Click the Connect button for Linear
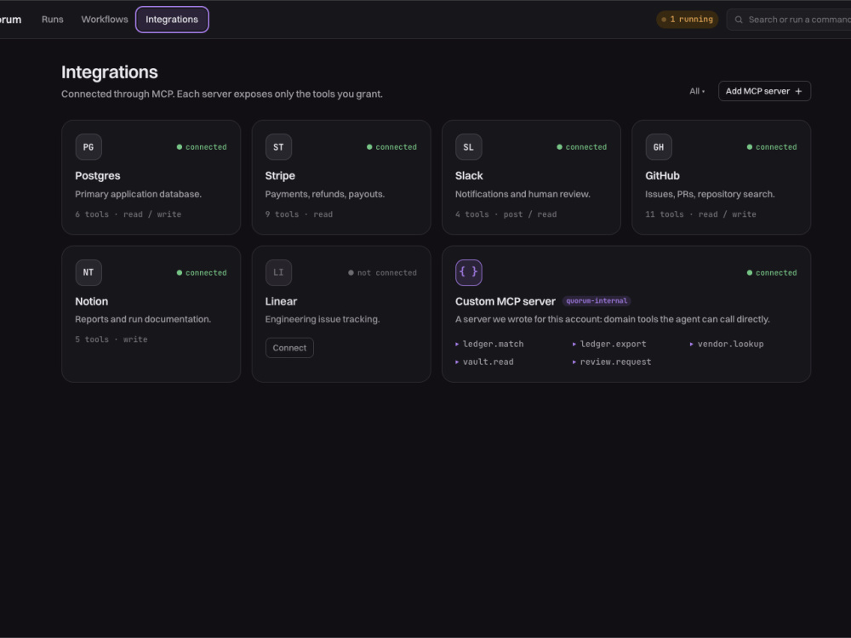 [289, 348]
